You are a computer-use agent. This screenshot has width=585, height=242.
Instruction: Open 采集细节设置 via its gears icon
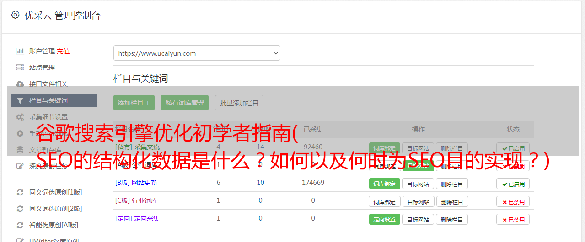(20, 117)
